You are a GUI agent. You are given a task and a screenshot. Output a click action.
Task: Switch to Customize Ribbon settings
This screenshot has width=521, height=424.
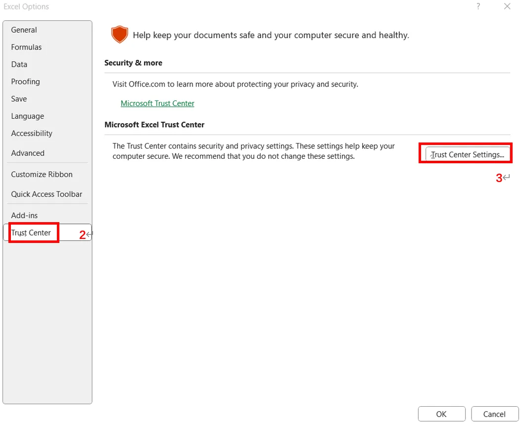42,175
